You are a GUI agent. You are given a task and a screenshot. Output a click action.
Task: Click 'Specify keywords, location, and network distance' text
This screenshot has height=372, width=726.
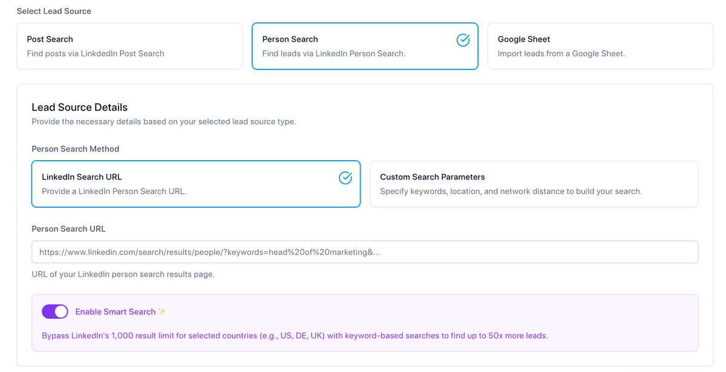[x=511, y=191]
